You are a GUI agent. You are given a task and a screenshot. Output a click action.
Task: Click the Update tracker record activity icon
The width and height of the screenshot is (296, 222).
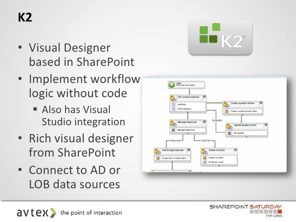pyautogui.click(x=229, y=126)
